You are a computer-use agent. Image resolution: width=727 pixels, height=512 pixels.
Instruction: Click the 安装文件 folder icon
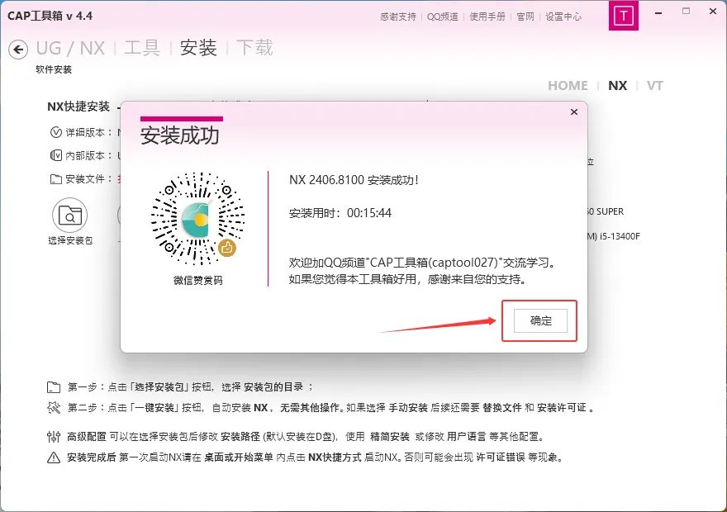pos(55,179)
